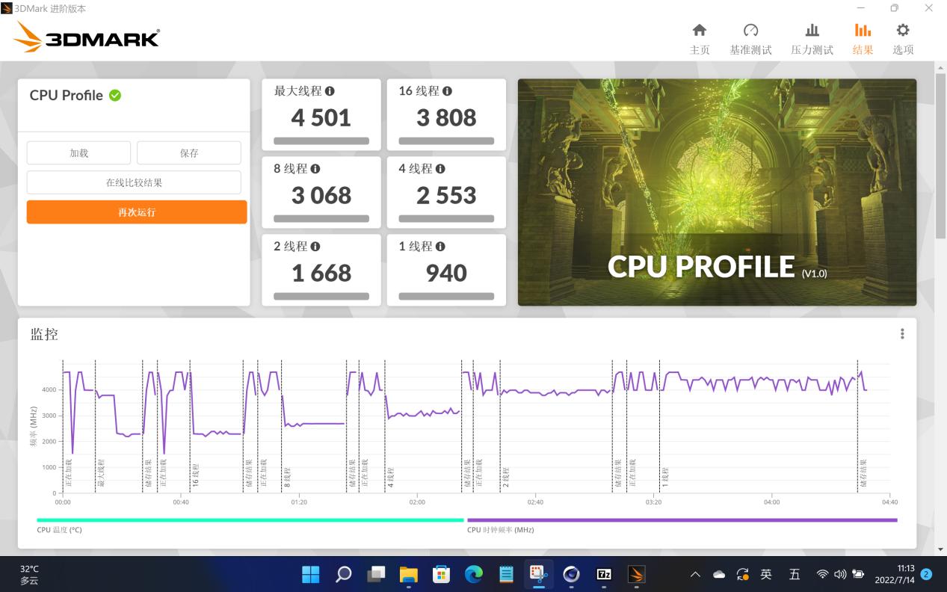
Task: Click the 3 068 score value
Action: 321,196
